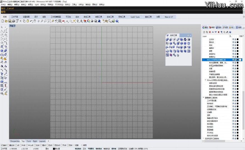
Task: Click the Cut scissors icon
Action: click(21, 21)
